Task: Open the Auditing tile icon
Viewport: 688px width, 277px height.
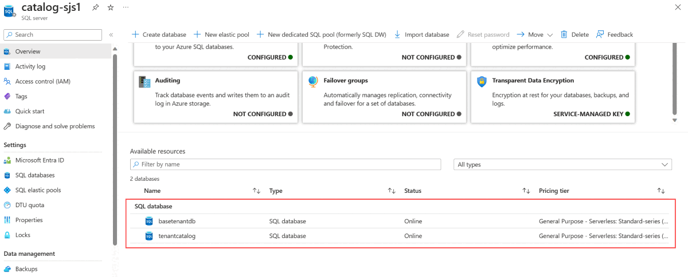Action: (x=144, y=82)
